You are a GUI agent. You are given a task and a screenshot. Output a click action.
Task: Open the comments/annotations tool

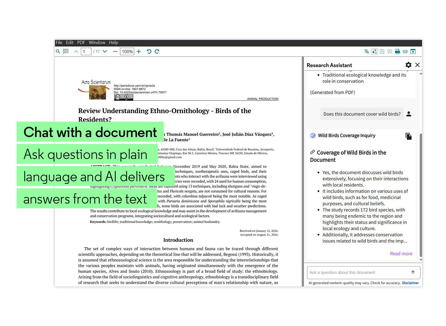[66, 51]
